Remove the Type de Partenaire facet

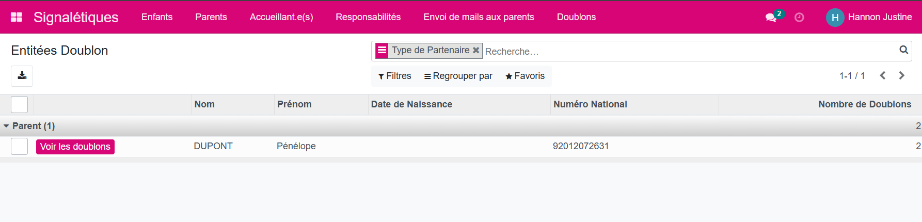476,51
